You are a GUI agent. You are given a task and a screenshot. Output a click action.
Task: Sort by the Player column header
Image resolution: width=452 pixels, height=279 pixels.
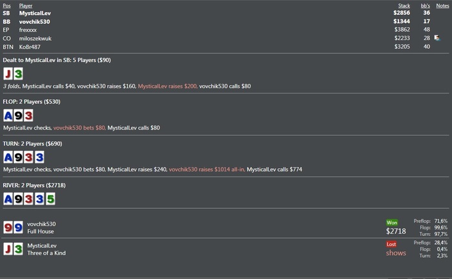pyautogui.click(x=26, y=5)
